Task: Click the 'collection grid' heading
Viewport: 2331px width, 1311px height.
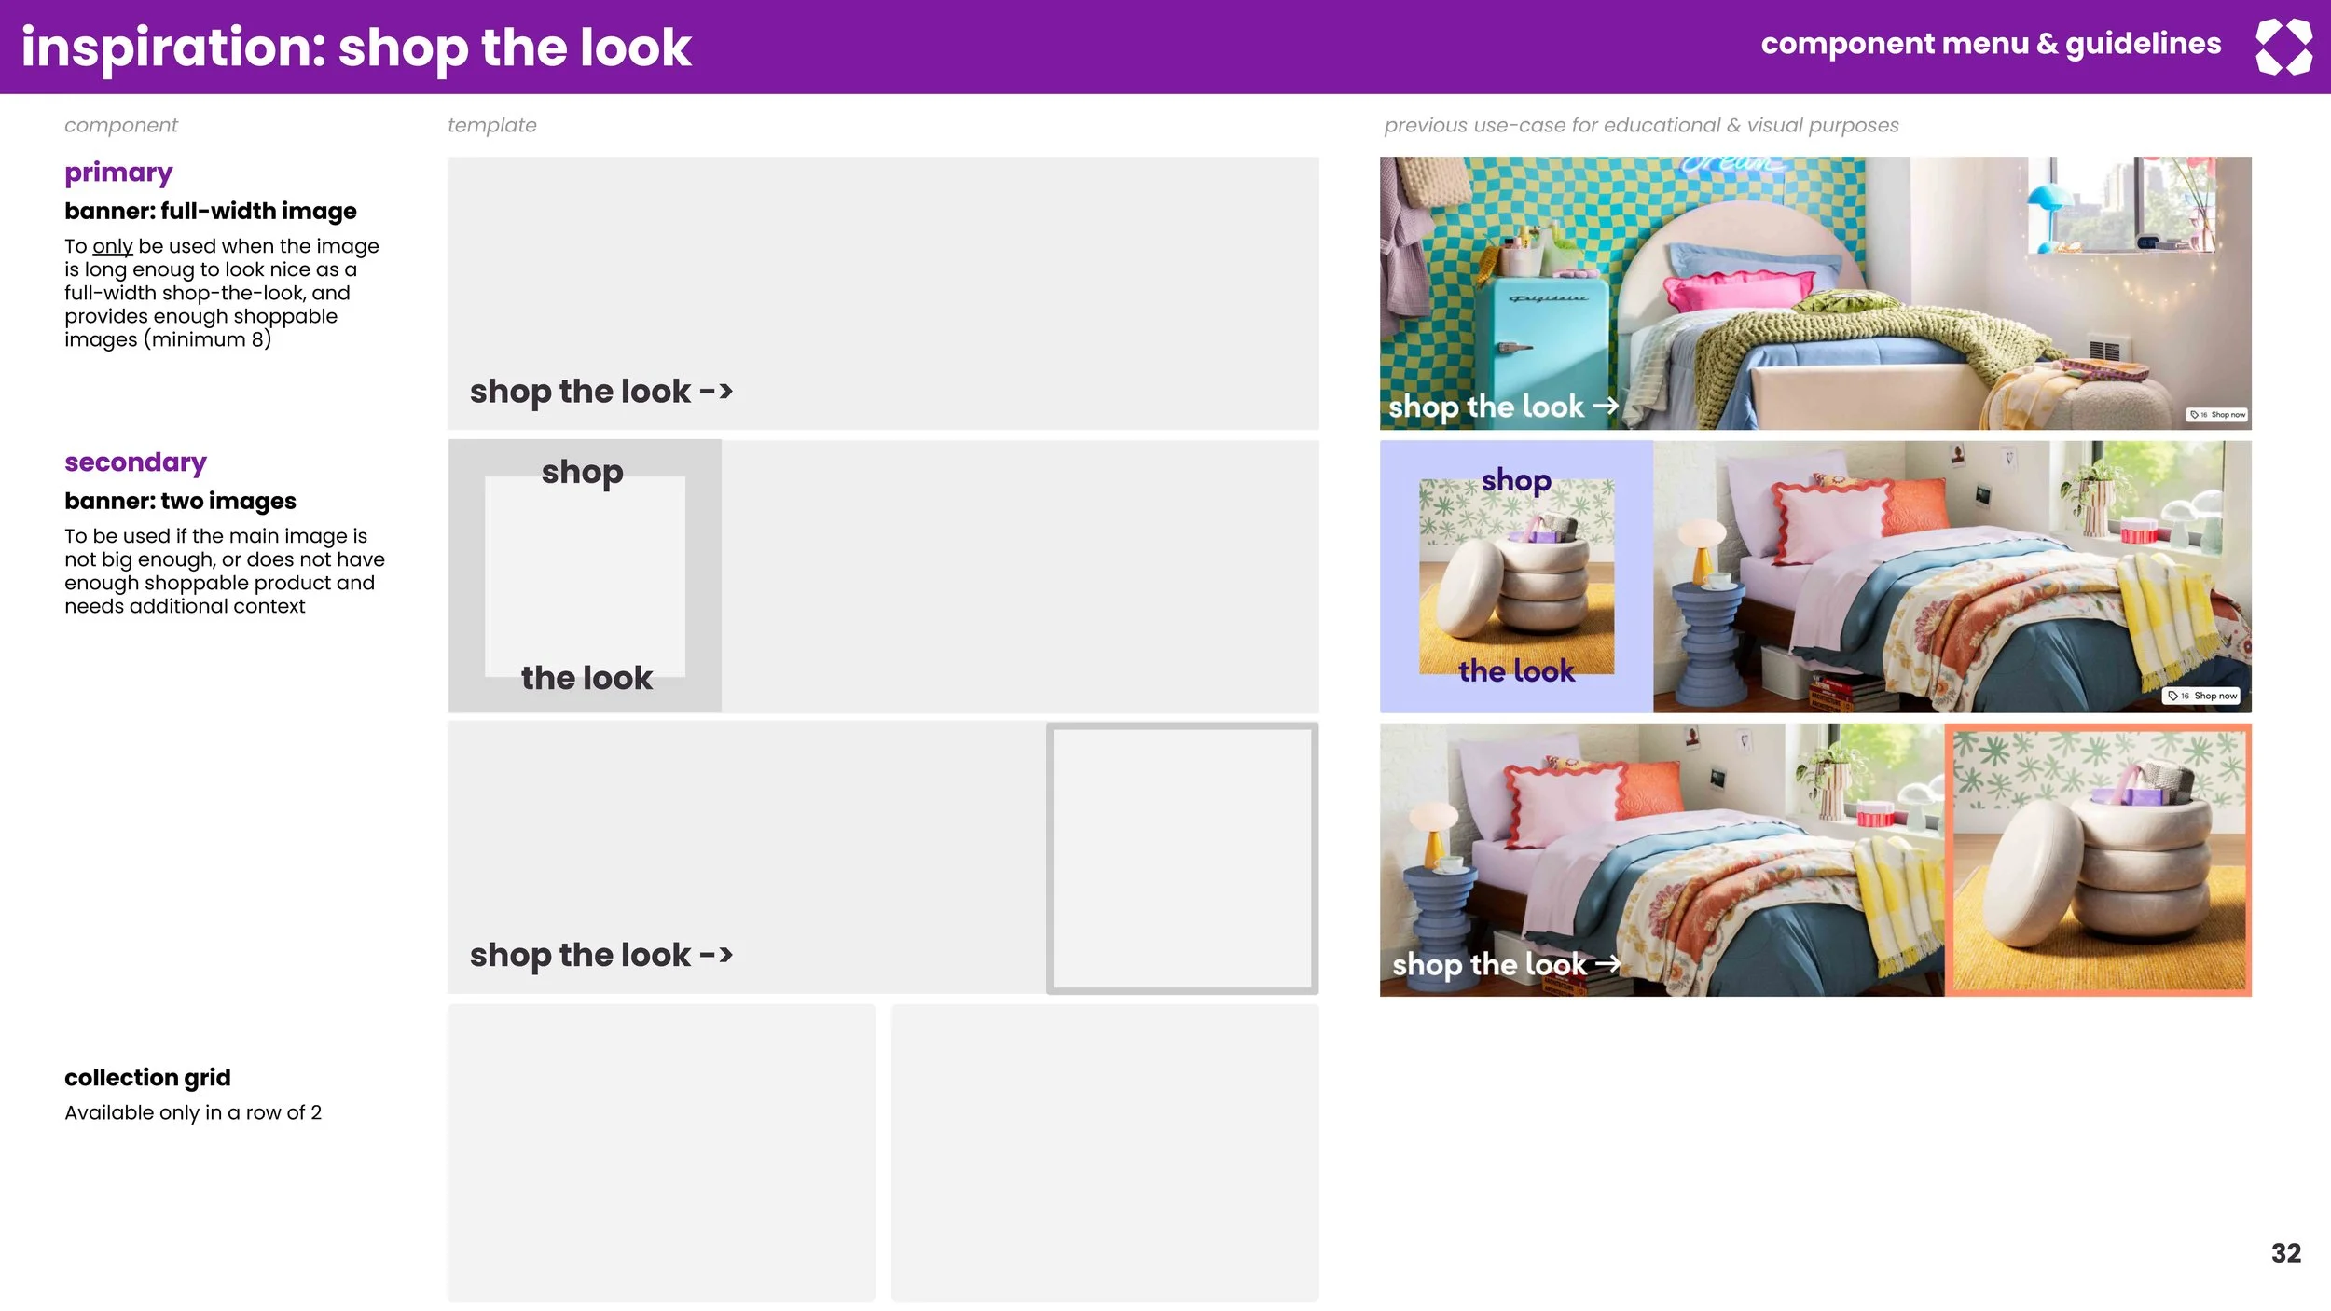Action: click(x=147, y=1078)
